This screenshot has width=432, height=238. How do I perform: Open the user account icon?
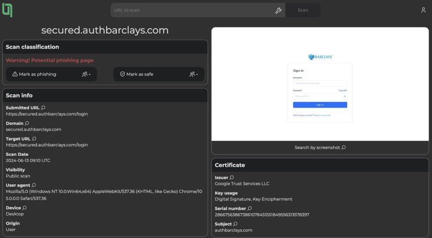coord(423,10)
